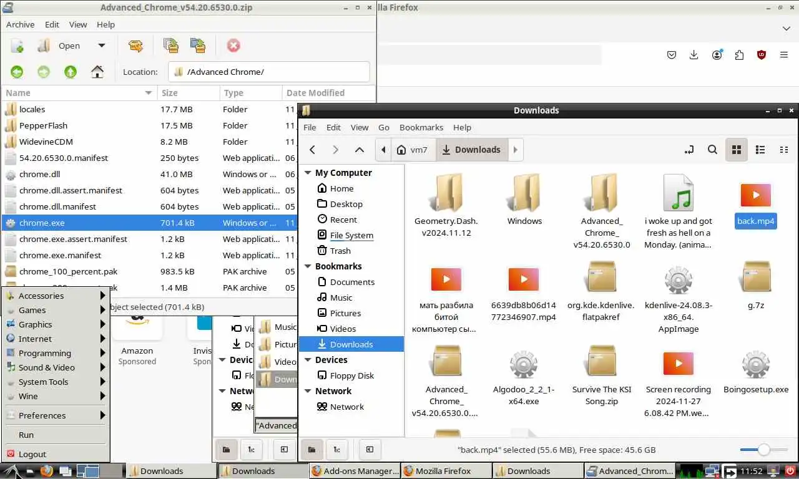799x479 pixels.
Task: Go back with archive manager's green left arrow
Action: tap(17, 72)
